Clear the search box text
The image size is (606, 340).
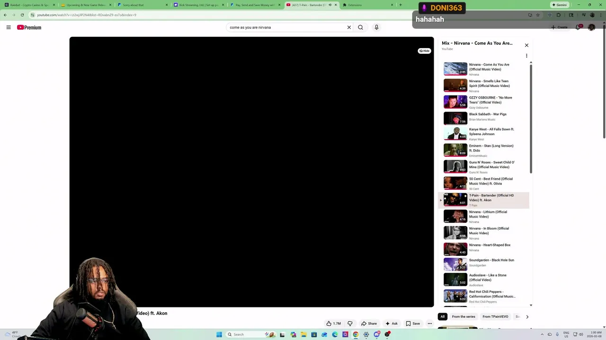pos(349,27)
